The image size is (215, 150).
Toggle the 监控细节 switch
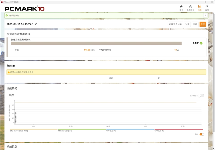click(x=201, y=96)
